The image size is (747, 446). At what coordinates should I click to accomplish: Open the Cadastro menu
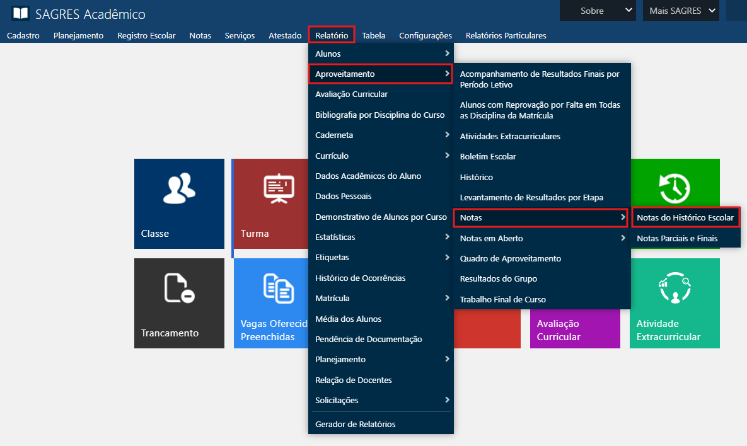coord(23,35)
